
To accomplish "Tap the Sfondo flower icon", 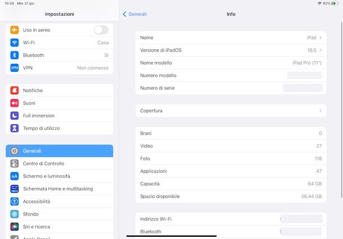I will (x=15, y=214).
